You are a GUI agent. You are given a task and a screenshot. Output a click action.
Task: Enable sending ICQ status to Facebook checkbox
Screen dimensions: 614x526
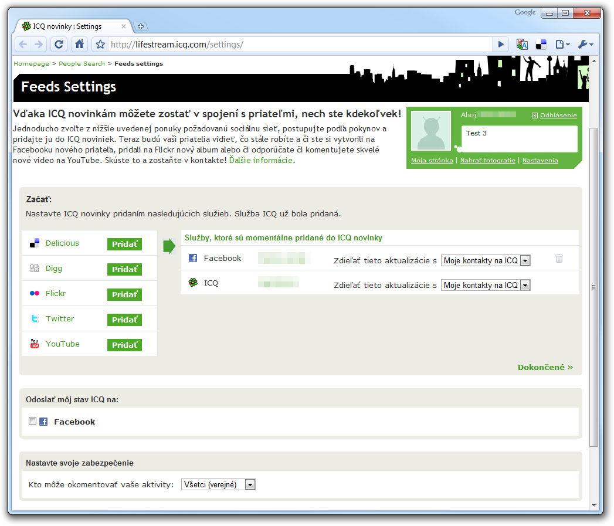point(32,421)
